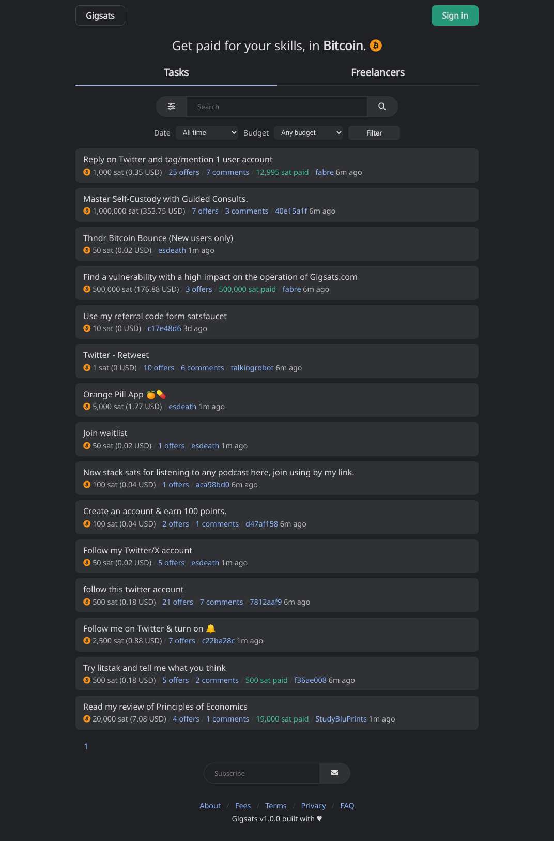This screenshot has width=554, height=841.
Task: Click the magnifying glass search button
Action: point(382,107)
